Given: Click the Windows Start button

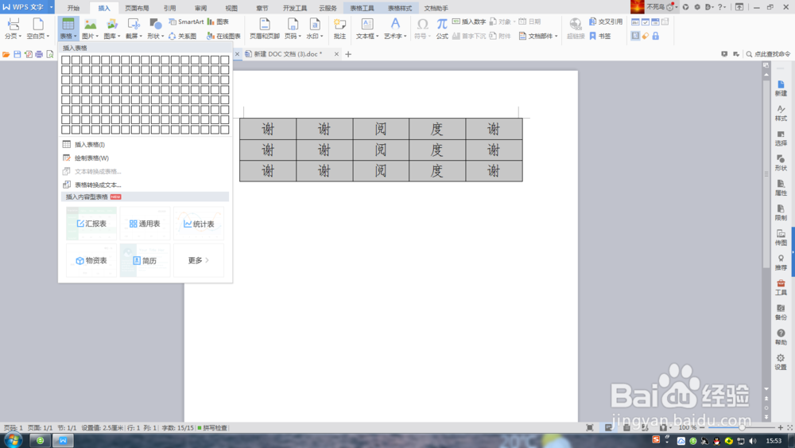Looking at the screenshot, I should [x=13, y=440].
